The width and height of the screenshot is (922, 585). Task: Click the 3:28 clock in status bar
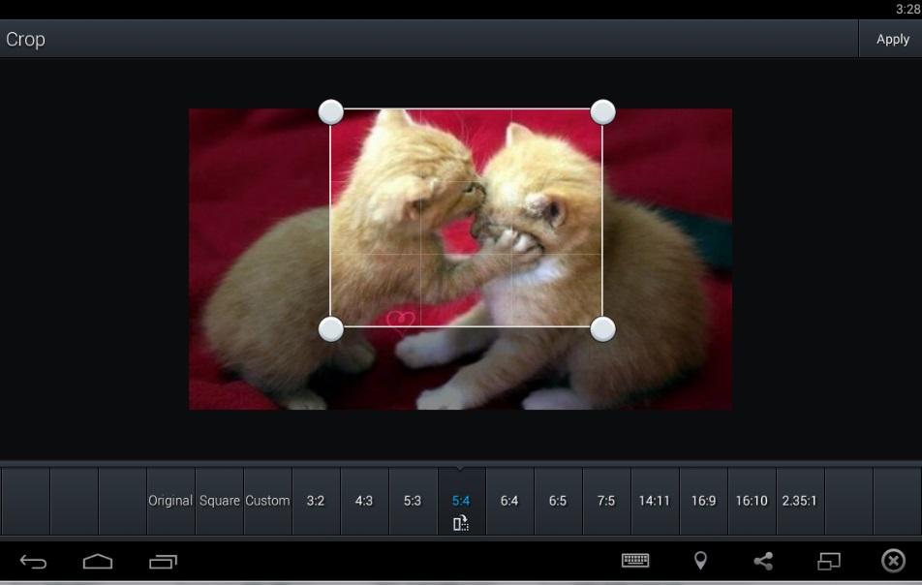coord(907,9)
